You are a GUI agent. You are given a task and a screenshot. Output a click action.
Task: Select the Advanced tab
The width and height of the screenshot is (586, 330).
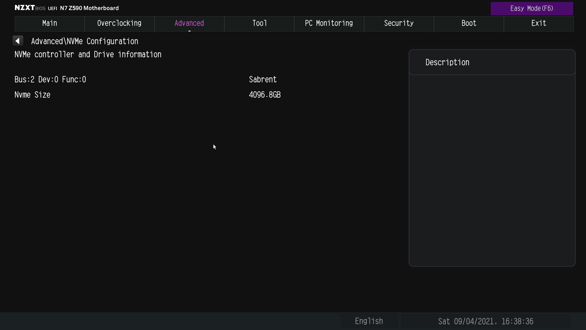click(189, 23)
